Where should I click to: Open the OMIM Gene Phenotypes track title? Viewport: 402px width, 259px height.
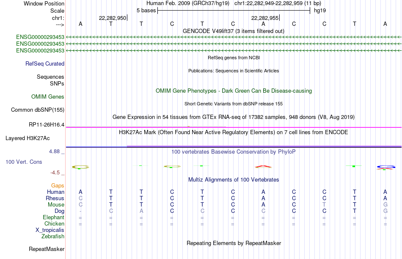coord(234,91)
